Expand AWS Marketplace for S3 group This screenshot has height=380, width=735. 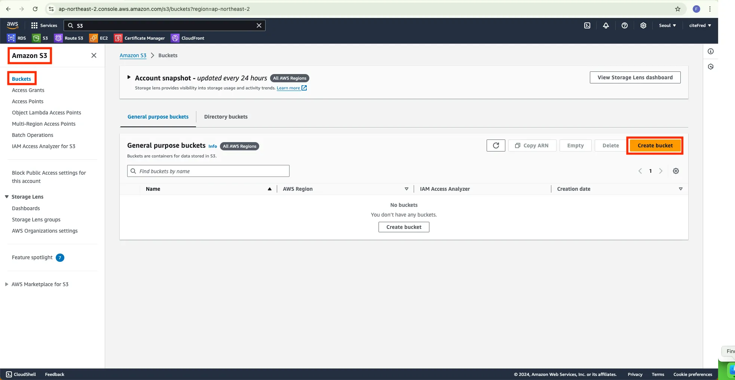pos(7,284)
